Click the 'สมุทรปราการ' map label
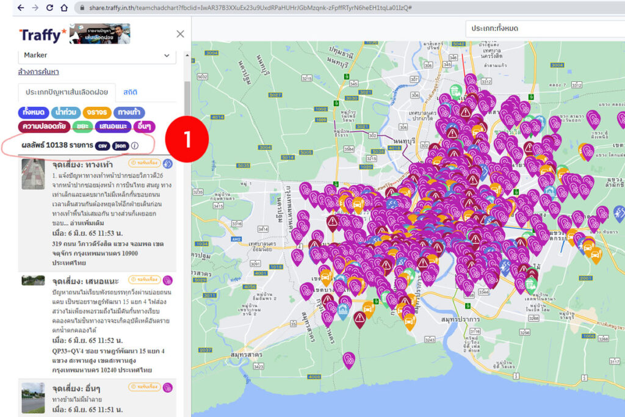This screenshot has width=625, height=417. (460, 320)
